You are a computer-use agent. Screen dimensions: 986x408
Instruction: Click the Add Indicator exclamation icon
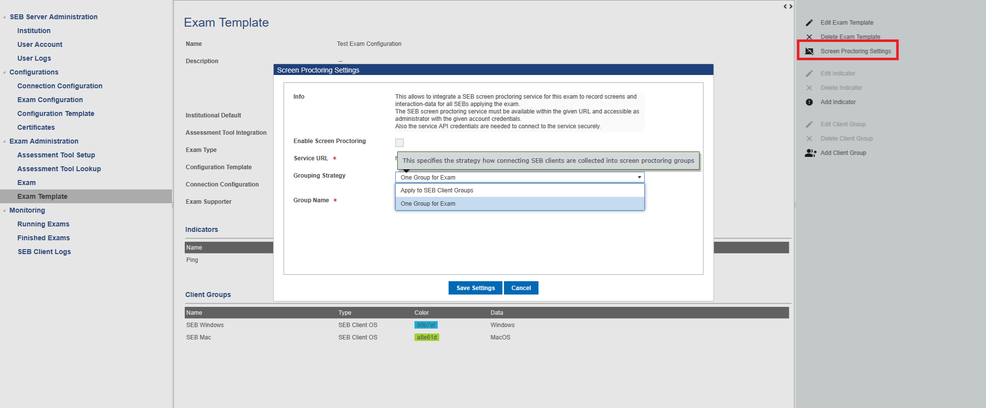click(x=809, y=102)
